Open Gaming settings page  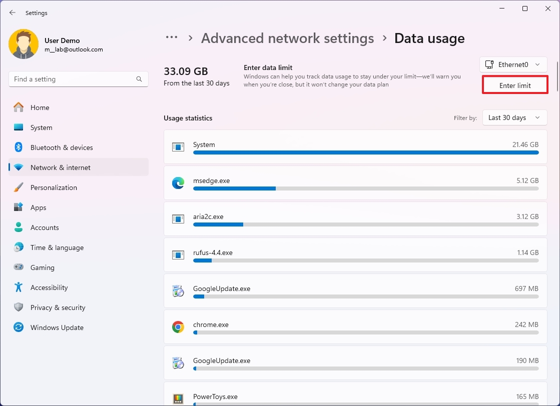[x=79, y=267]
